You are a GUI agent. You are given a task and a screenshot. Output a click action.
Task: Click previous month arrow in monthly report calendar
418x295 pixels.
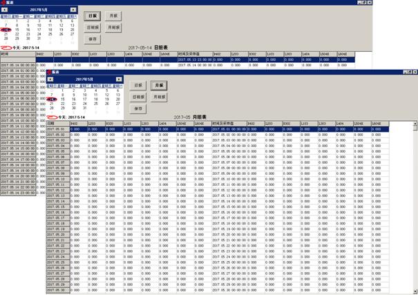(x=50, y=79)
